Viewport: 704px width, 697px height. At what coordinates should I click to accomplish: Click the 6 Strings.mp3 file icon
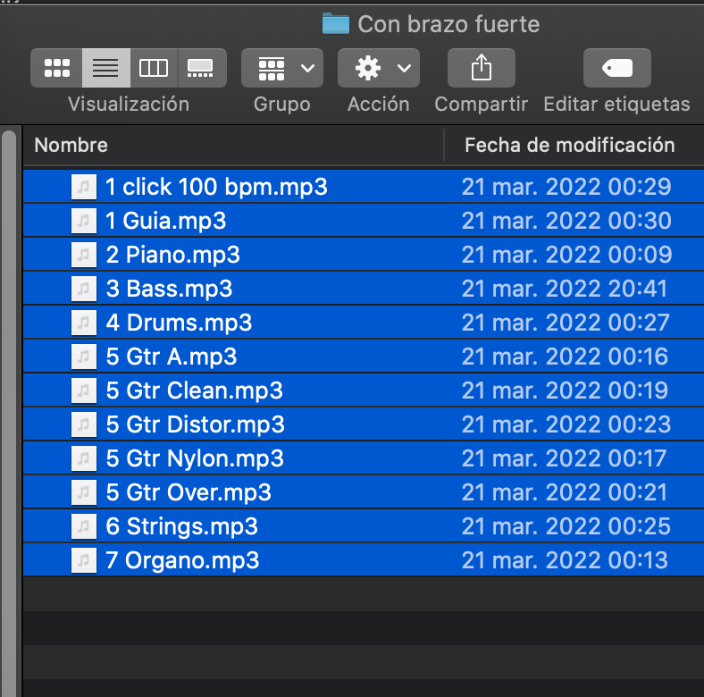(84, 526)
